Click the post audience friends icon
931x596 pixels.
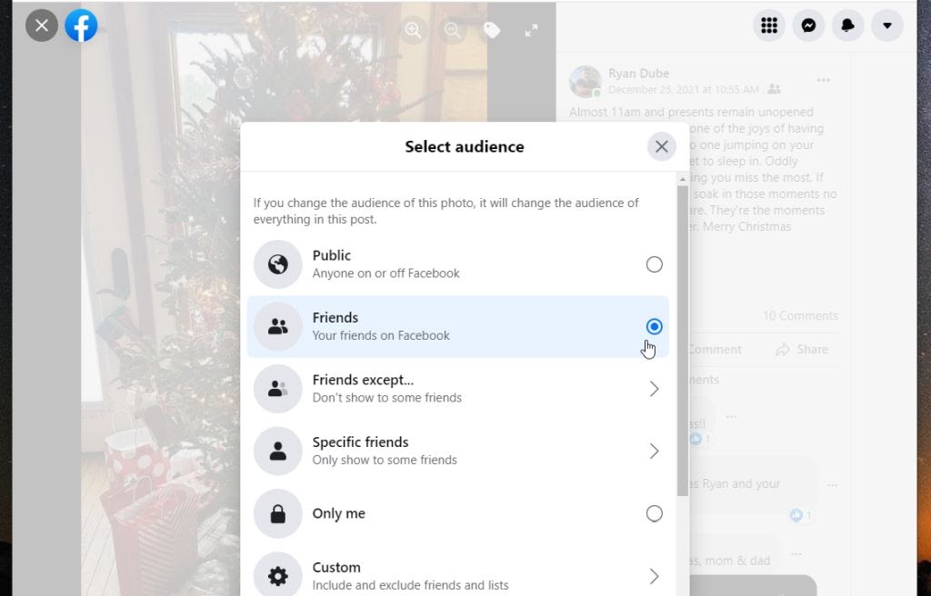click(x=774, y=90)
